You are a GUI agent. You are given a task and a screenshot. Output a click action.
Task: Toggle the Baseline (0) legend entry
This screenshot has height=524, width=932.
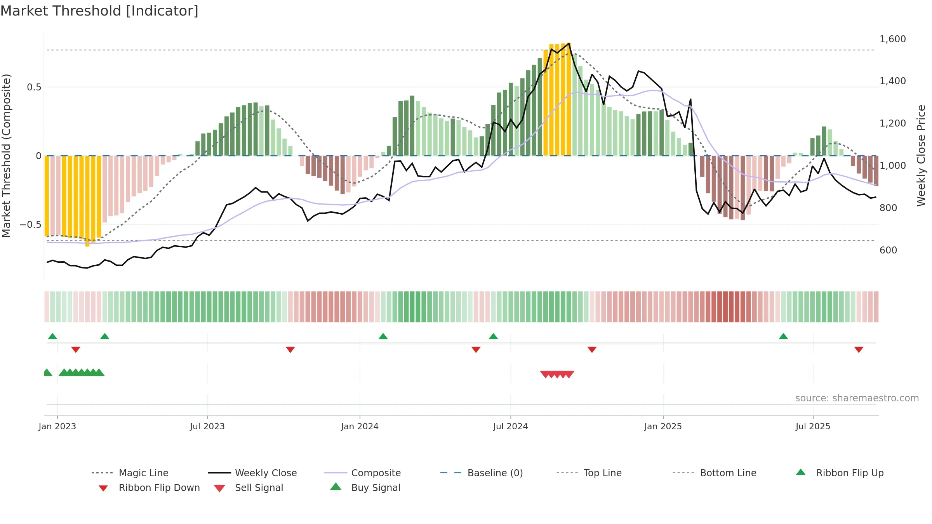pos(482,473)
